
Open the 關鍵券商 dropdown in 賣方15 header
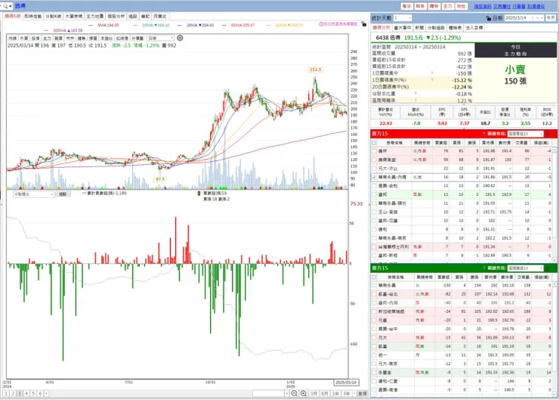pyautogui.click(x=525, y=268)
